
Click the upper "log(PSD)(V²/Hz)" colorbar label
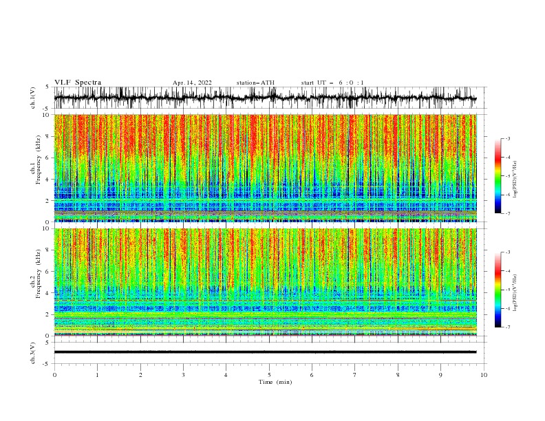pos(515,180)
